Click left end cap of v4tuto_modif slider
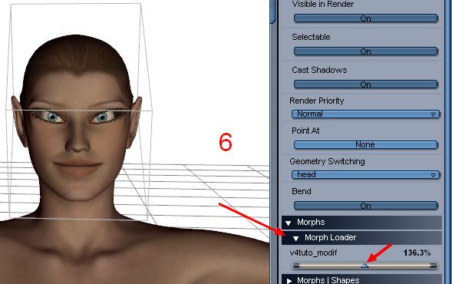The image size is (452, 284). click(x=296, y=266)
